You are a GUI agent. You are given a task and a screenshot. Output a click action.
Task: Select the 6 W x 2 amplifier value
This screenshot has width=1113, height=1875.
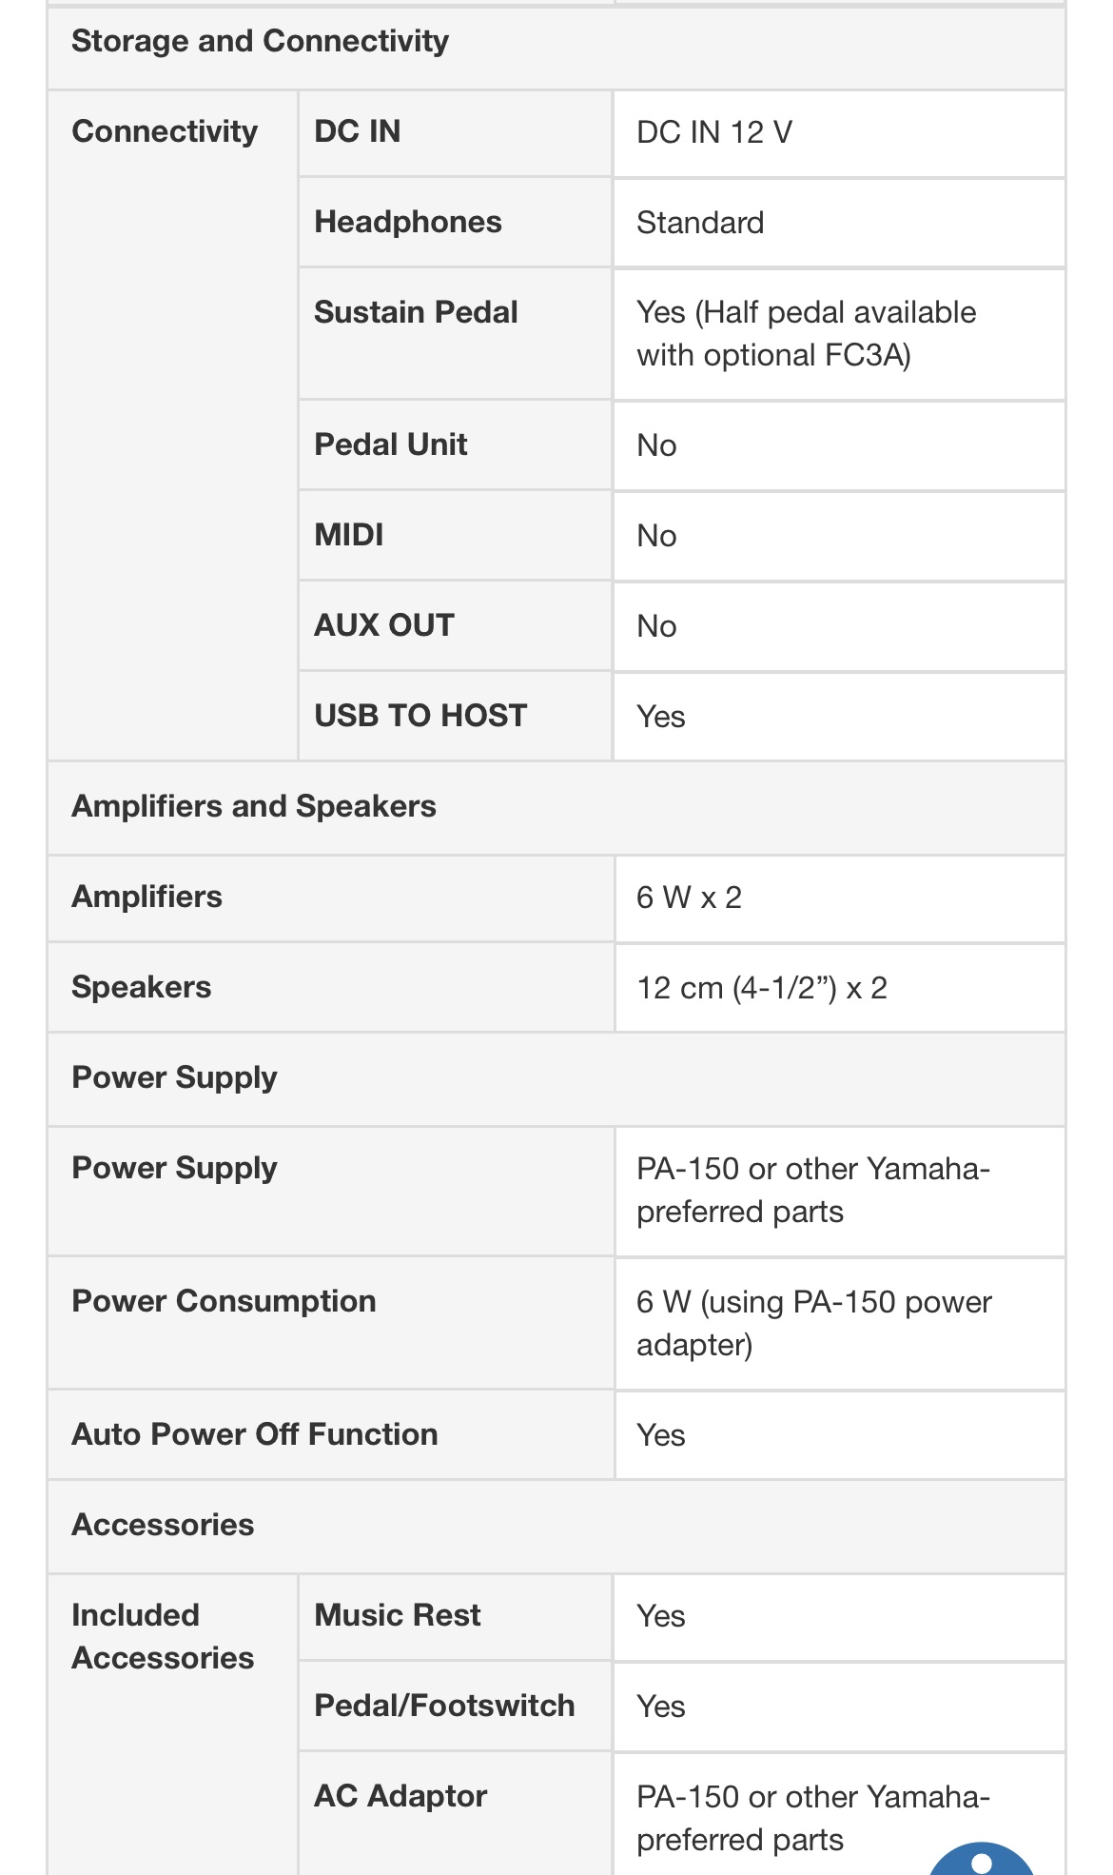(x=689, y=898)
